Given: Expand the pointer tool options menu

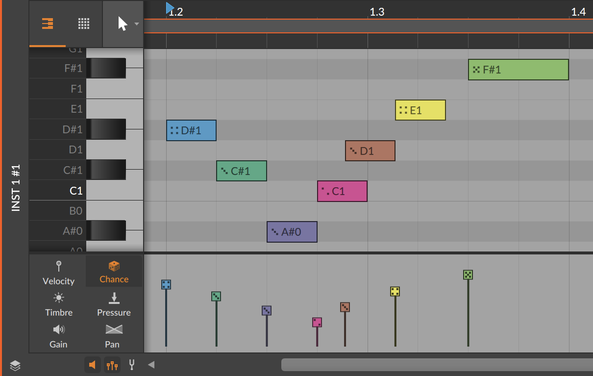Looking at the screenshot, I should (x=136, y=24).
